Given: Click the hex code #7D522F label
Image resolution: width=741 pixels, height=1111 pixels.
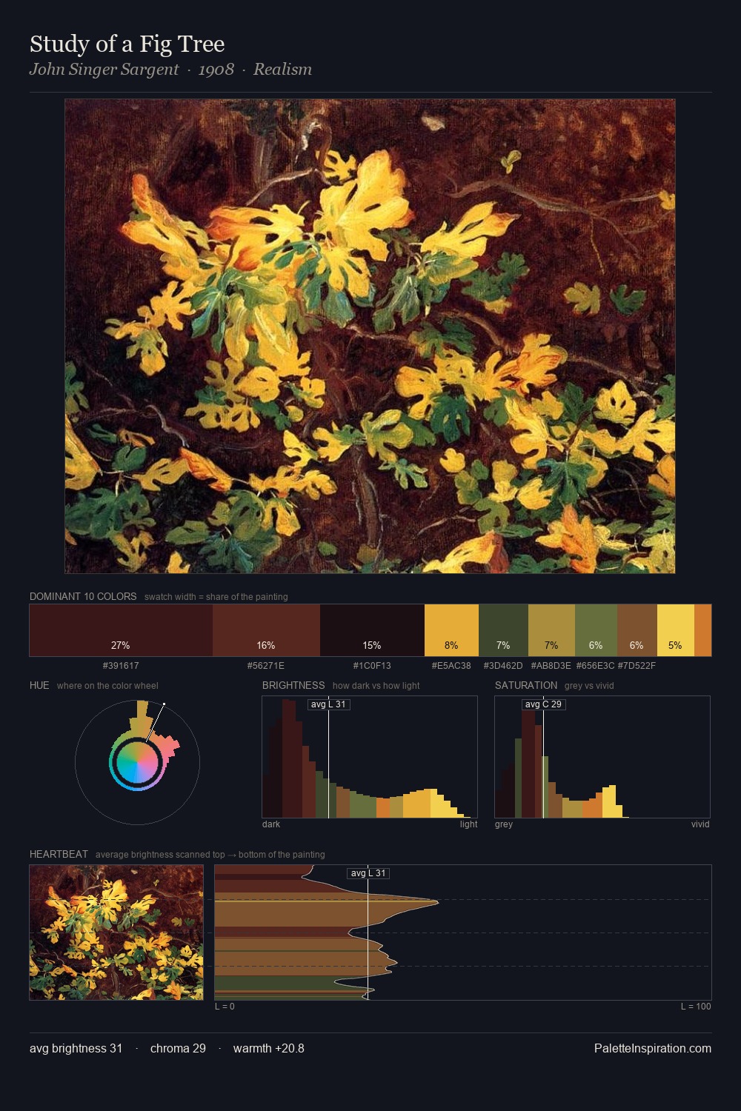Looking at the screenshot, I should point(637,665).
